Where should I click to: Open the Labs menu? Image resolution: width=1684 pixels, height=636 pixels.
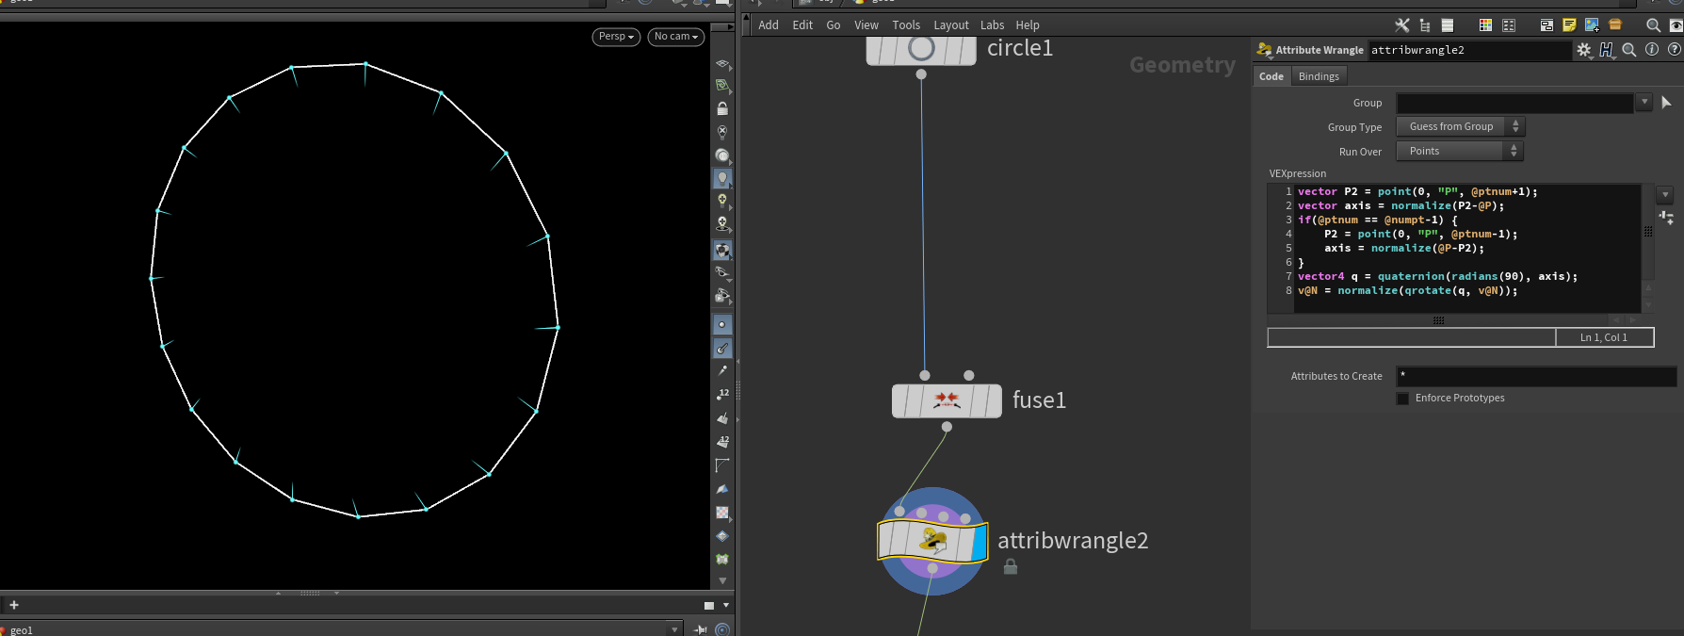tap(992, 25)
